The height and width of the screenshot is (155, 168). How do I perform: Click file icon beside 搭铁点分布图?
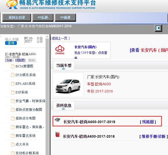(x=13, y=118)
